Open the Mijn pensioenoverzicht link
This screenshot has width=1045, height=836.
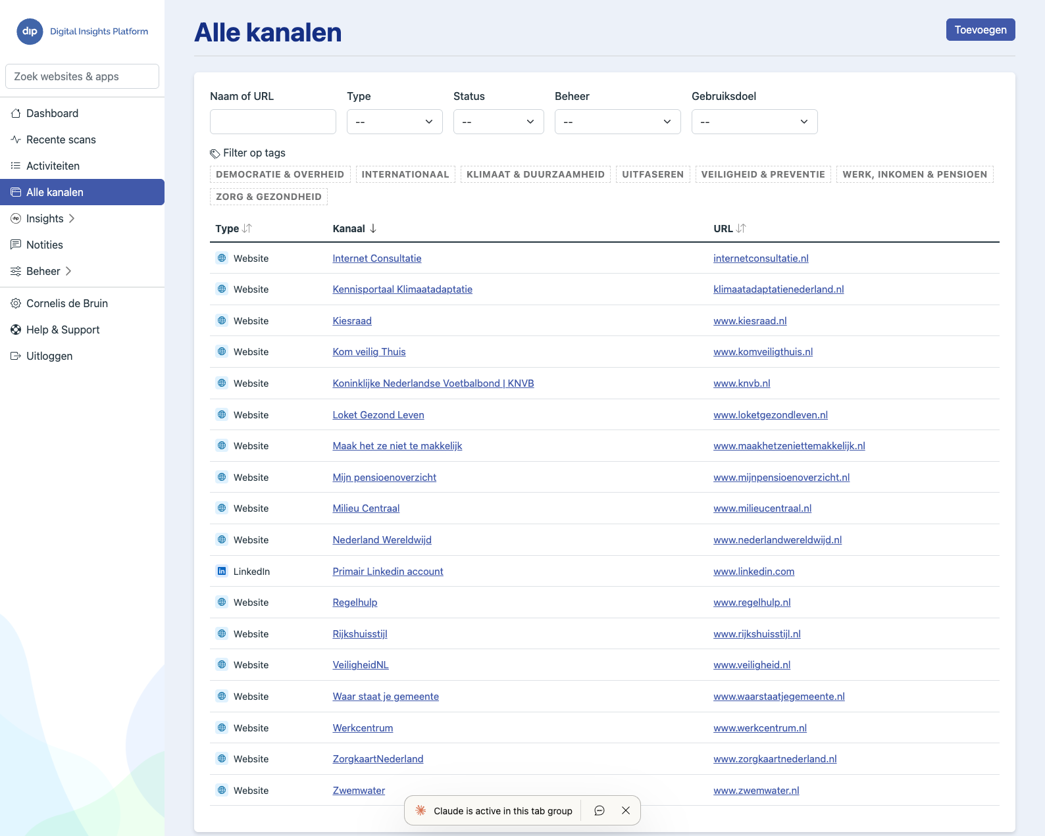384,478
